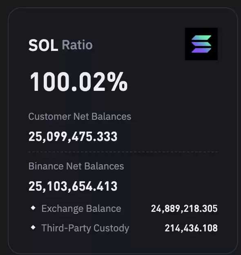Click the word Ratio in the title
This screenshot has height=255, width=241.
click(77, 45)
